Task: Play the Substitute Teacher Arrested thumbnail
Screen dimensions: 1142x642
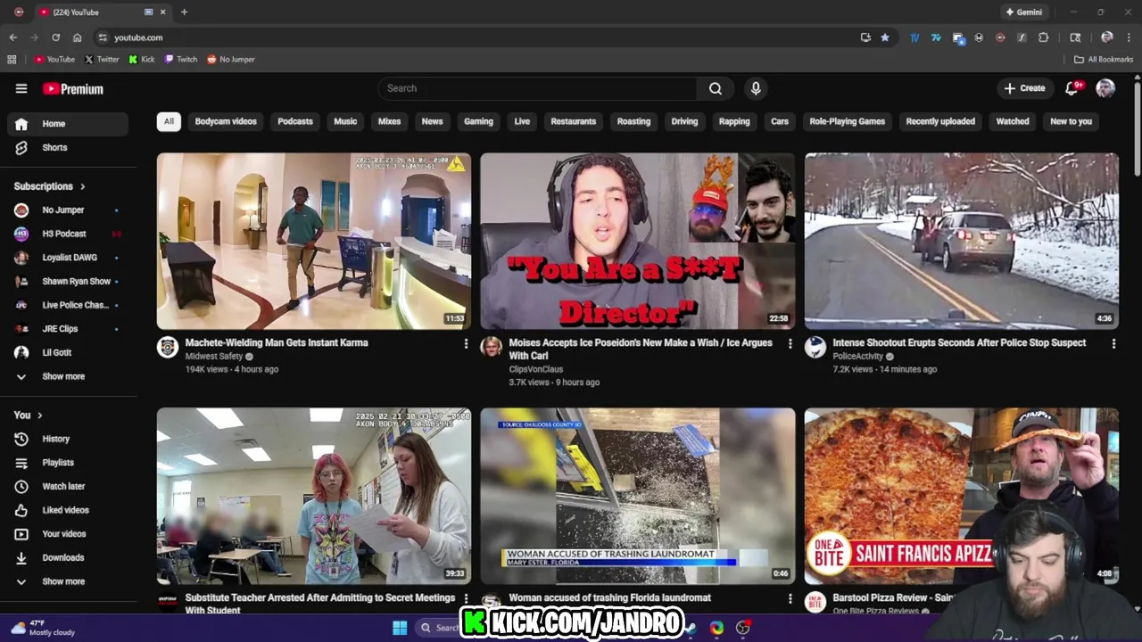Action: pyautogui.click(x=314, y=496)
